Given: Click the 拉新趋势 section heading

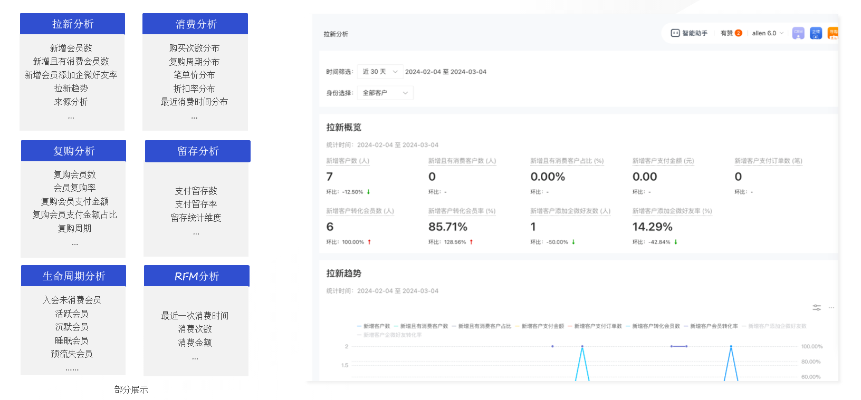Looking at the screenshot, I should point(344,274).
